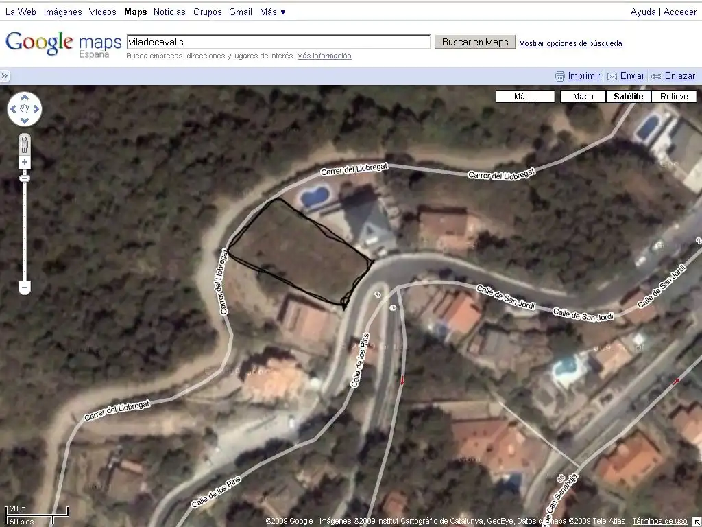Click the zoom slider track below the handle
Screen dimensions: 702x527
click(25, 231)
